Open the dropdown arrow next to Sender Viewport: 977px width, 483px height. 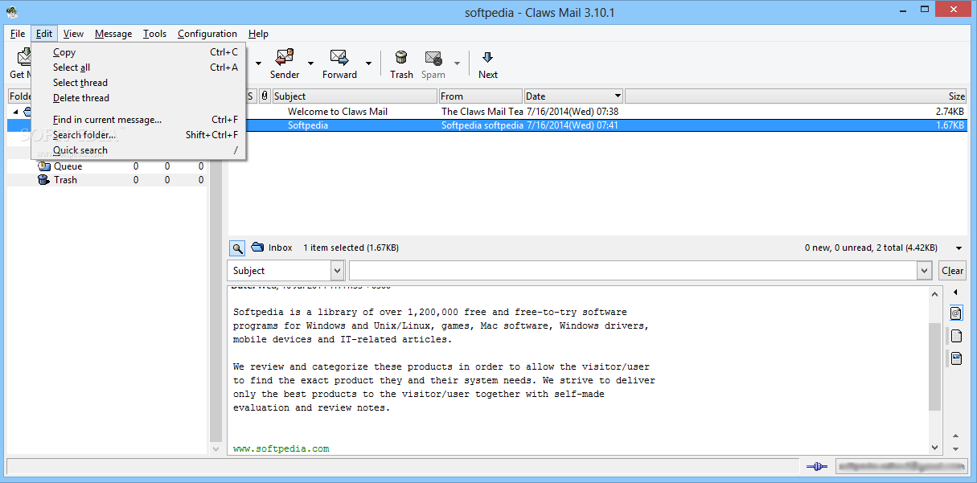(310, 63)
